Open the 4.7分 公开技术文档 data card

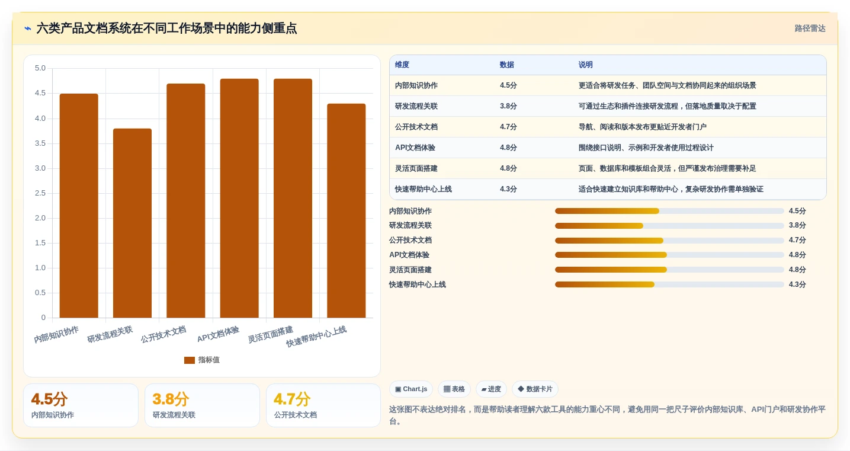(x=323, y=405)
